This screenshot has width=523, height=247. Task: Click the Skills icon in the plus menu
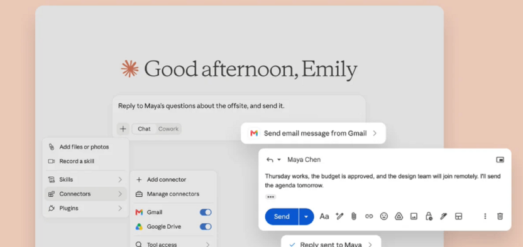52,179
